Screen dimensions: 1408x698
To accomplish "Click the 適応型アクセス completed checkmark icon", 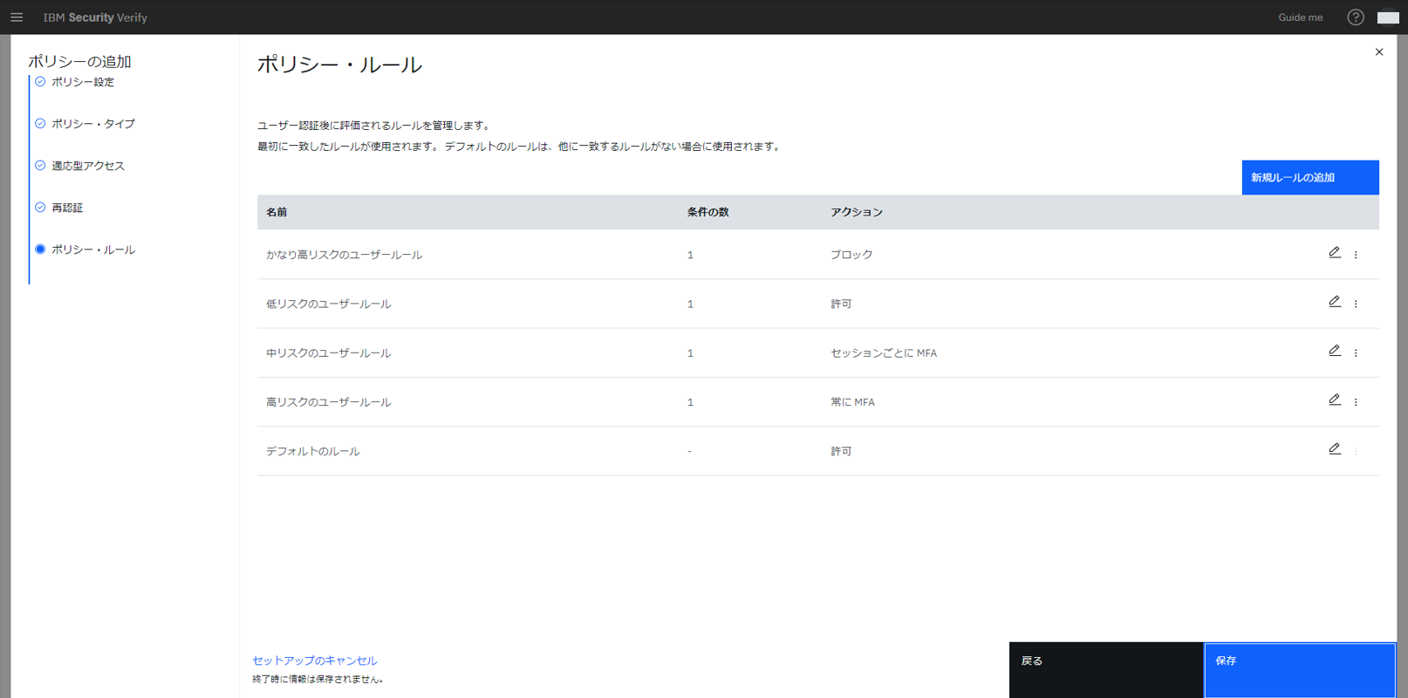I will 40,165.
